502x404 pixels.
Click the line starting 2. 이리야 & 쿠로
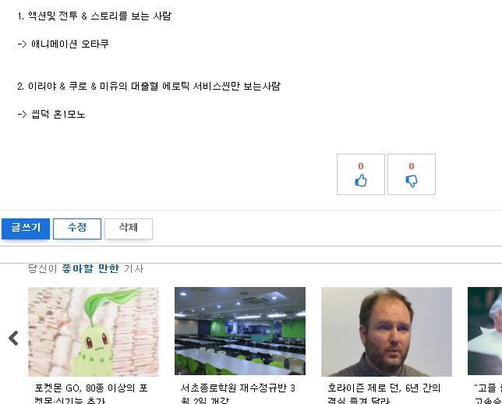coord(149,87)
